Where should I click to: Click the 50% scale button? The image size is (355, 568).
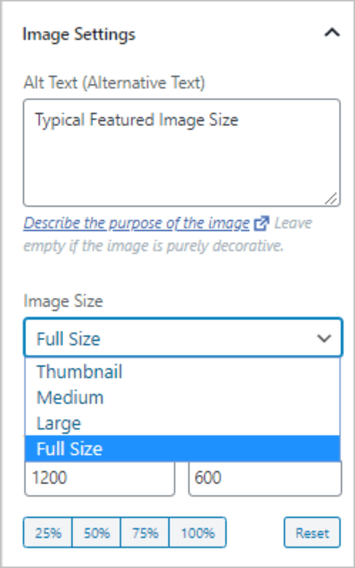click(x=96, y=532)
